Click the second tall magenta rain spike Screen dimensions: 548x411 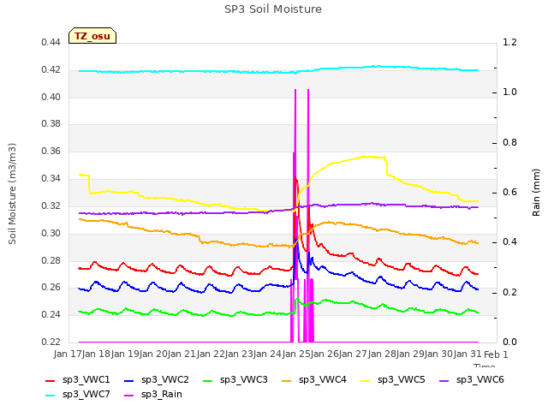(x=308, y=140)
